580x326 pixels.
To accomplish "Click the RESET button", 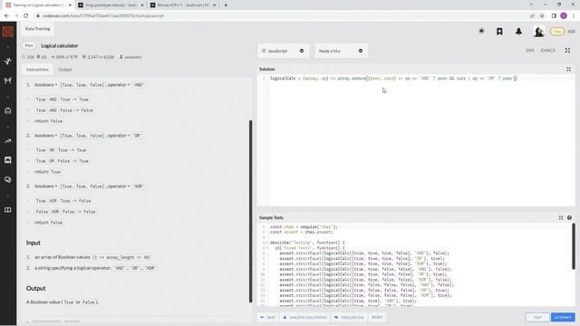I will pos(377,317).
